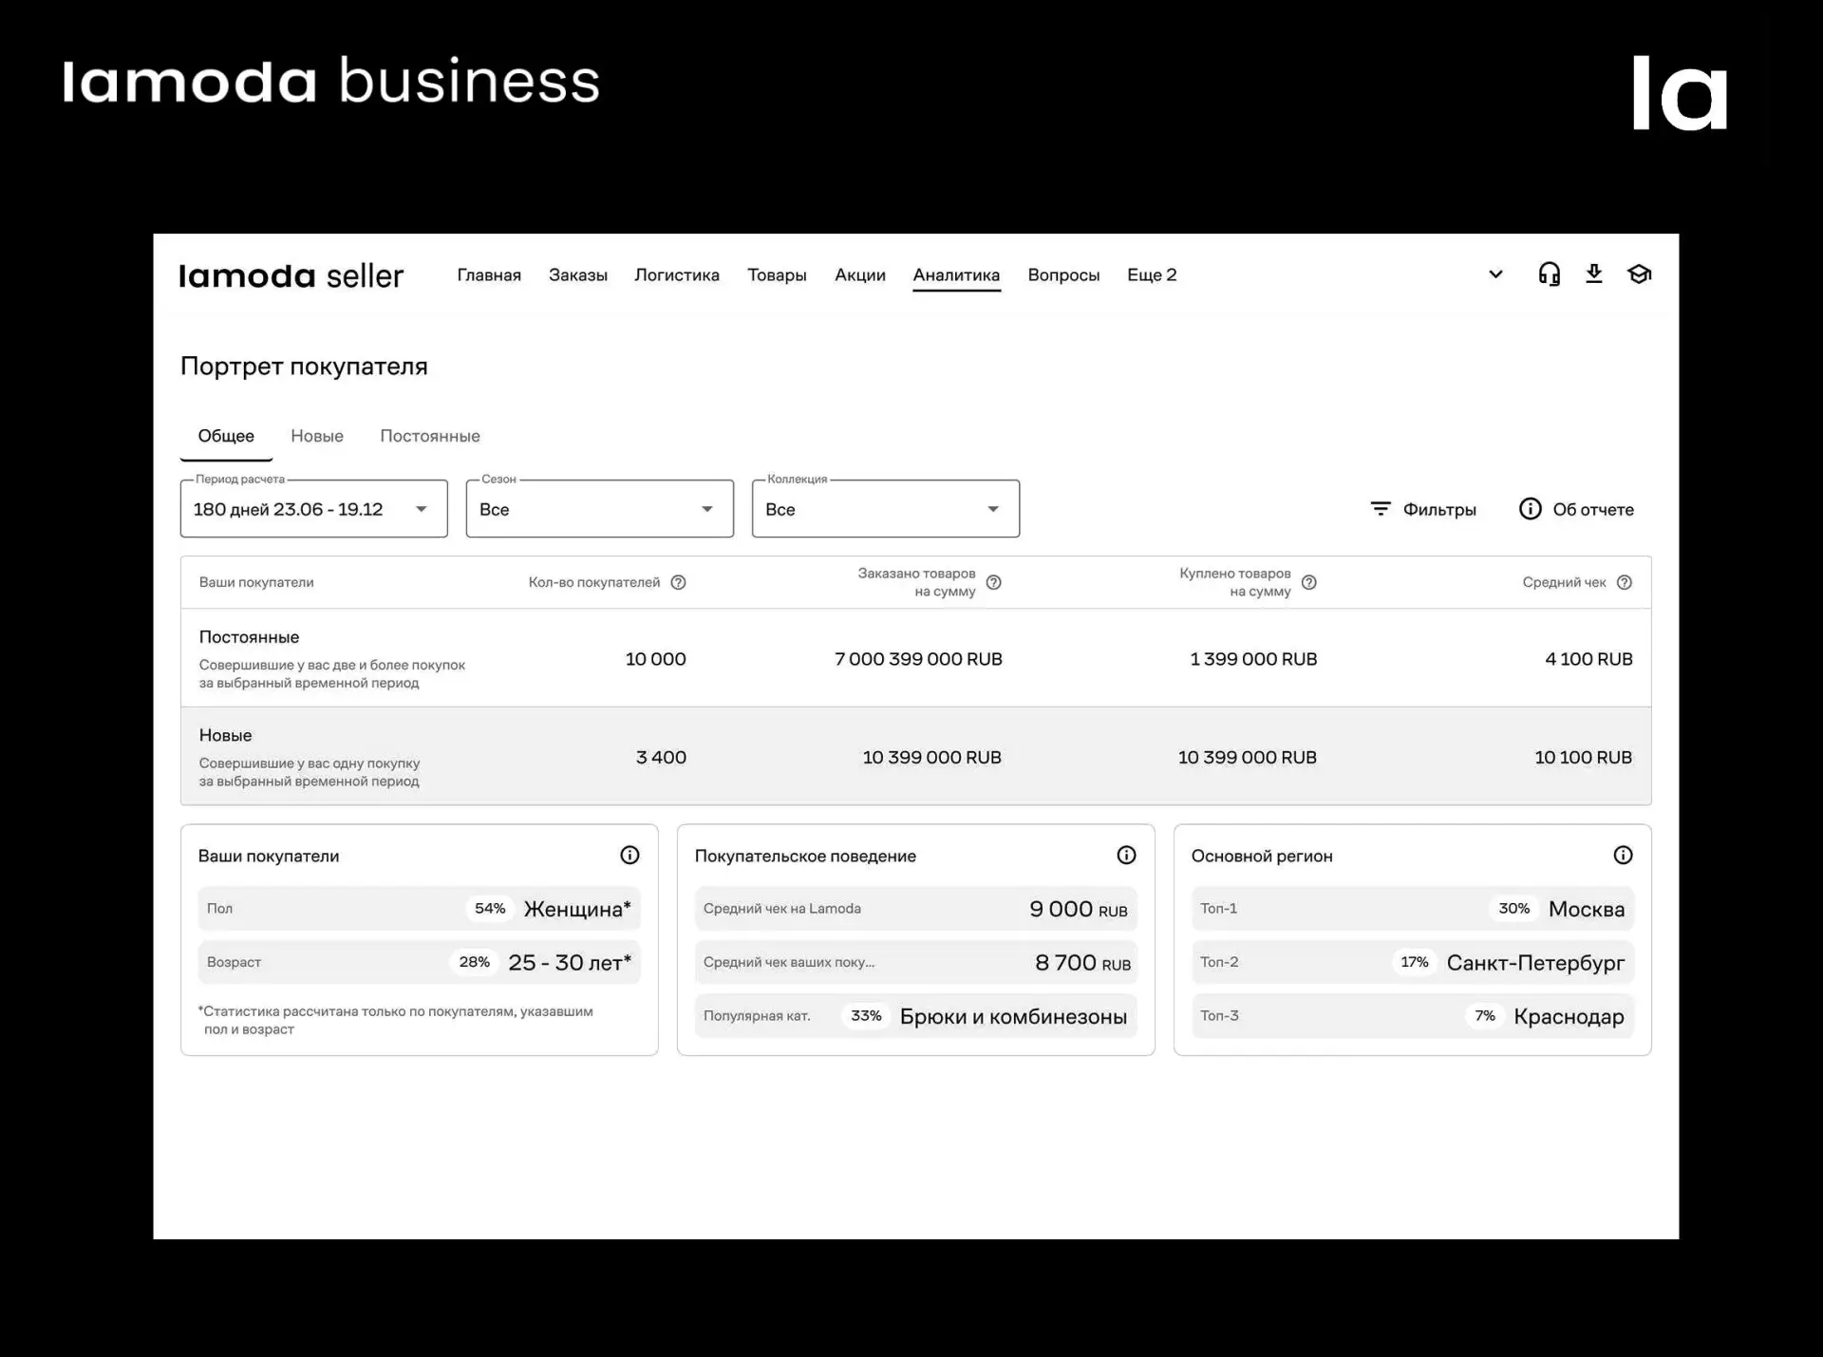
Task: Expand the account chevron in header
Action: pyautogui.click(x=1495, y=274)
